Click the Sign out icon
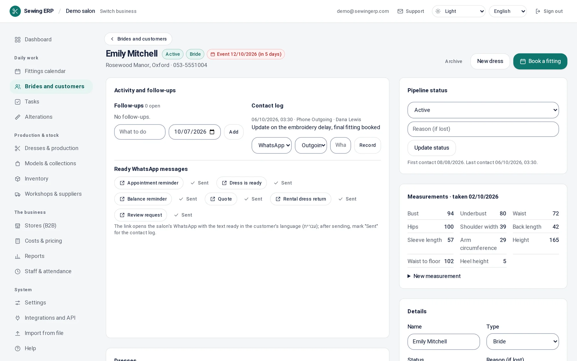577x361 pixels. point(538,11)
